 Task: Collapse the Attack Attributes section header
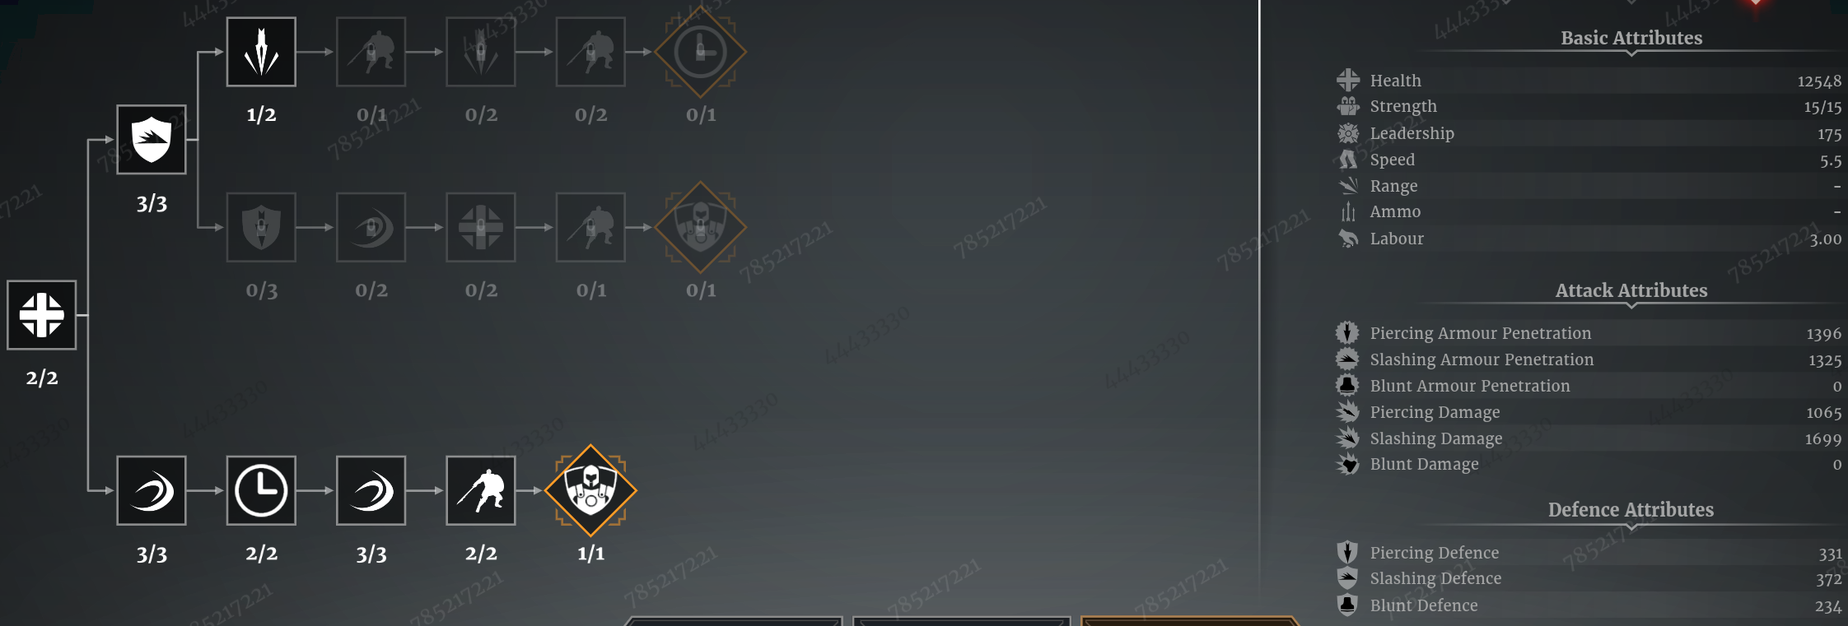pos(1631,290)
